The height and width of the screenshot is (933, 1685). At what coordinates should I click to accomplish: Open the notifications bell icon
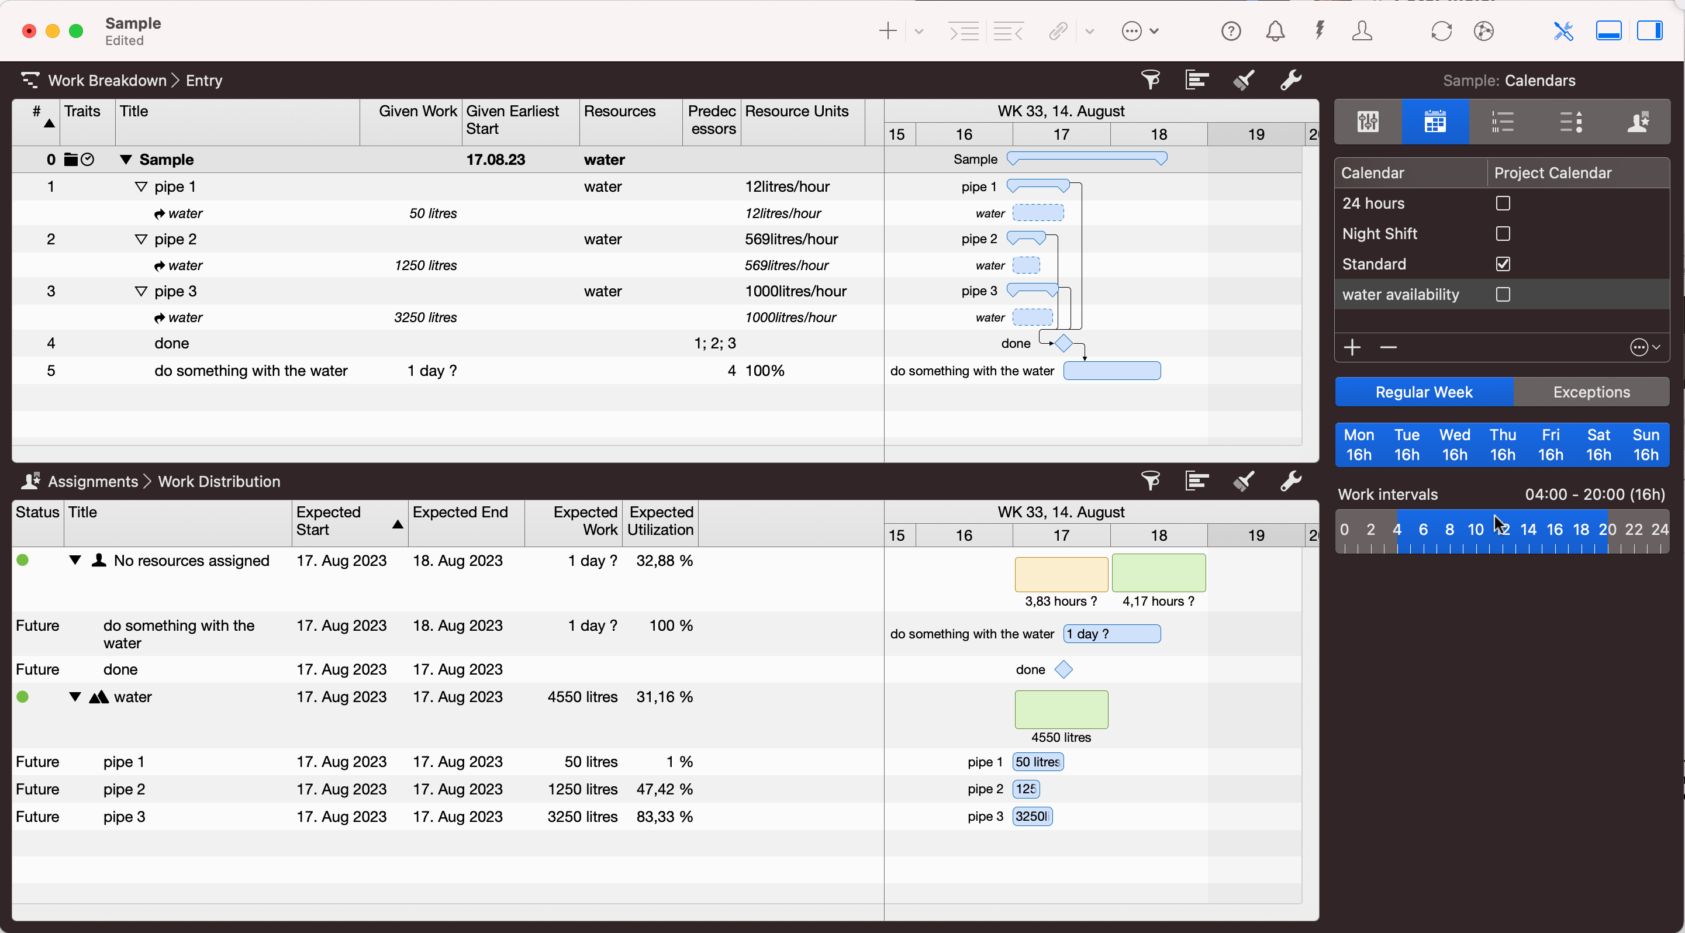1275,31
